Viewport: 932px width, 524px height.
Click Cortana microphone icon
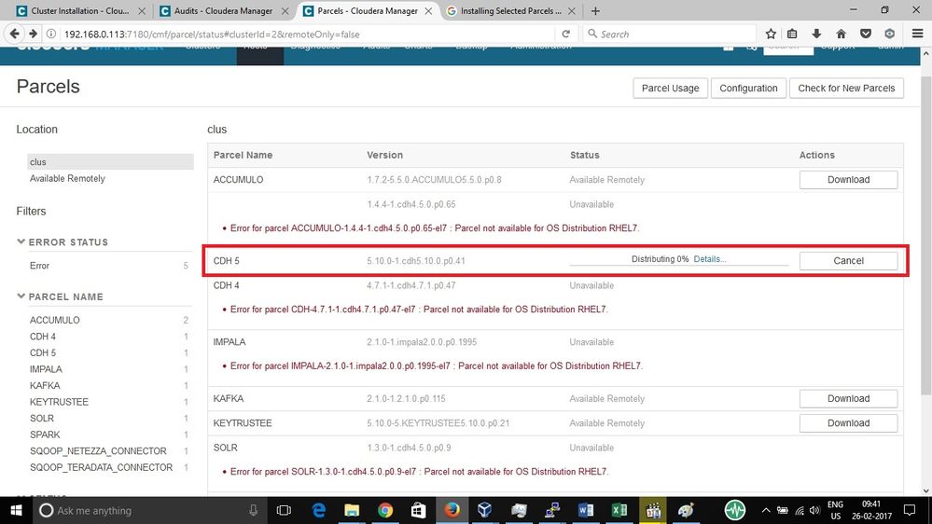253,510
